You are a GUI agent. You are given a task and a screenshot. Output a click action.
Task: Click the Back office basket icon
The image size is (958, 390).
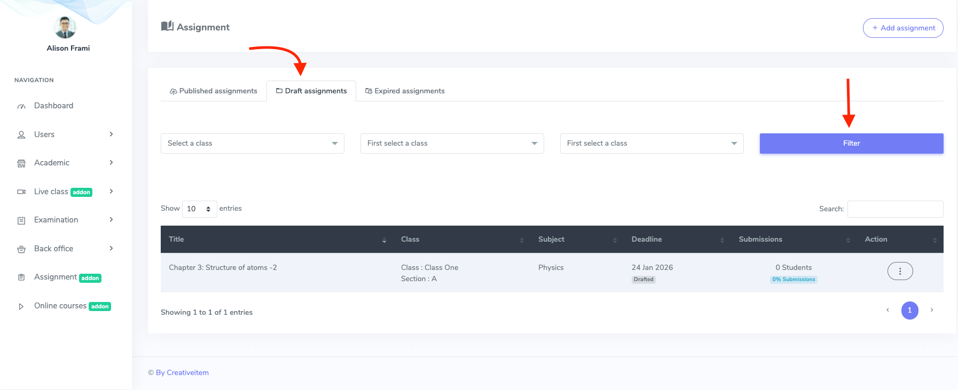click(x=21, y=249)
